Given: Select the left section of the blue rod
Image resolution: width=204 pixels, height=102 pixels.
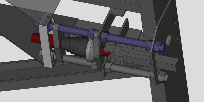Looking at the screenshot, I should click(x=73, y=30).
